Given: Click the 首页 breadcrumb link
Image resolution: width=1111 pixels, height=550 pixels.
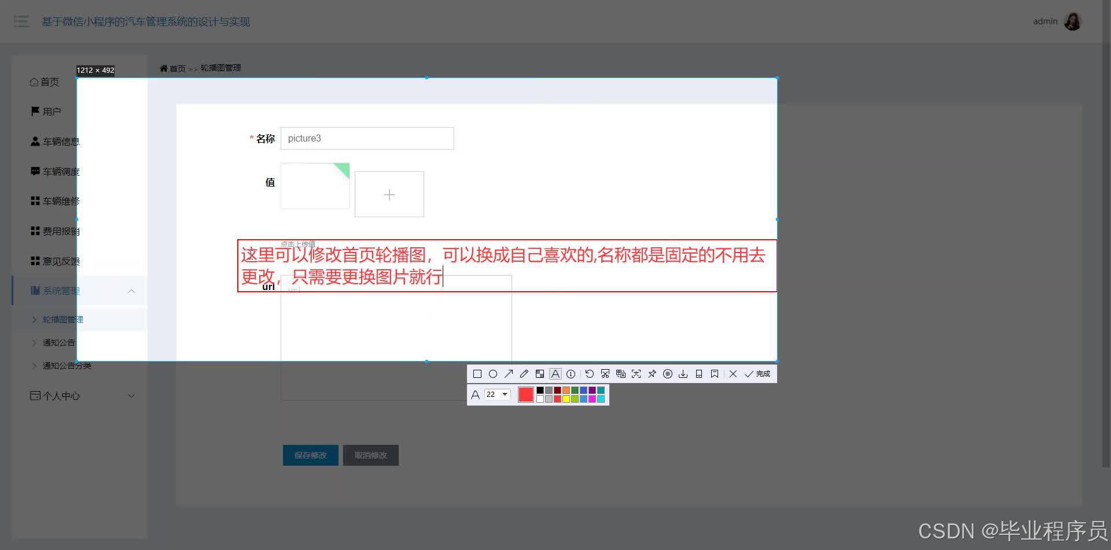Looking at the screenshot, I should tap(177, 68).
